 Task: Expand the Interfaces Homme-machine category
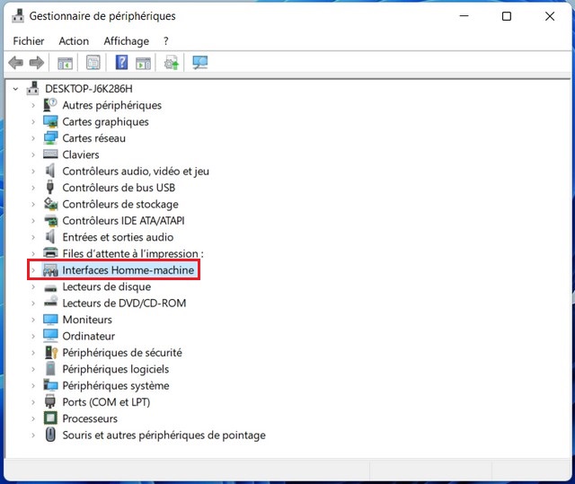pos(33,270)
